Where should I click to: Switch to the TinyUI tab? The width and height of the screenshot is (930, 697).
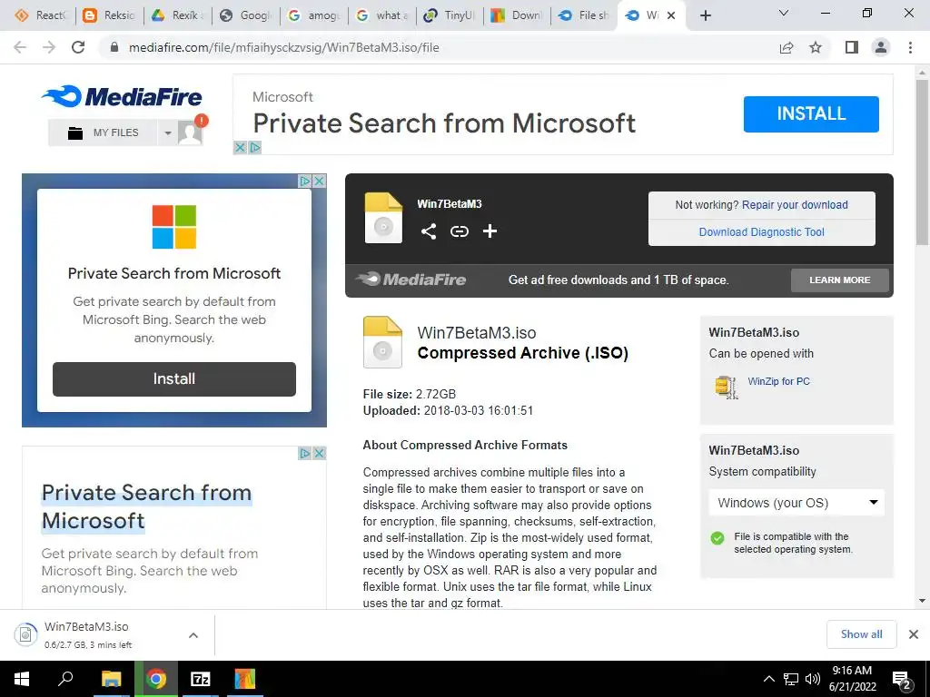[x=450, y=15]
